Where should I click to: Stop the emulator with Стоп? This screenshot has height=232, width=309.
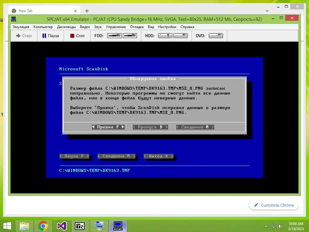(x=77, y=36)
